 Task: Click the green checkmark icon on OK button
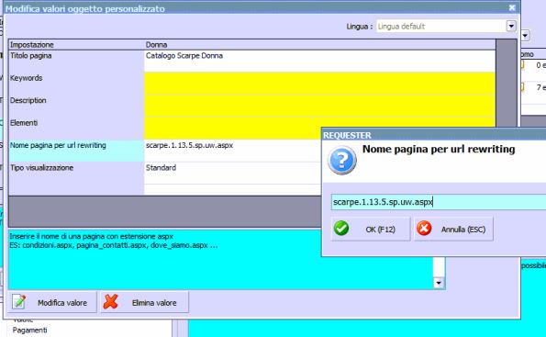click(x=340, y=229)
